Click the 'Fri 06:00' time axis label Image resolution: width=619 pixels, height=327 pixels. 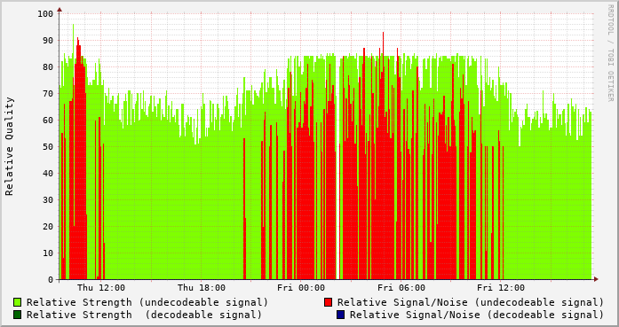[401, 288]
